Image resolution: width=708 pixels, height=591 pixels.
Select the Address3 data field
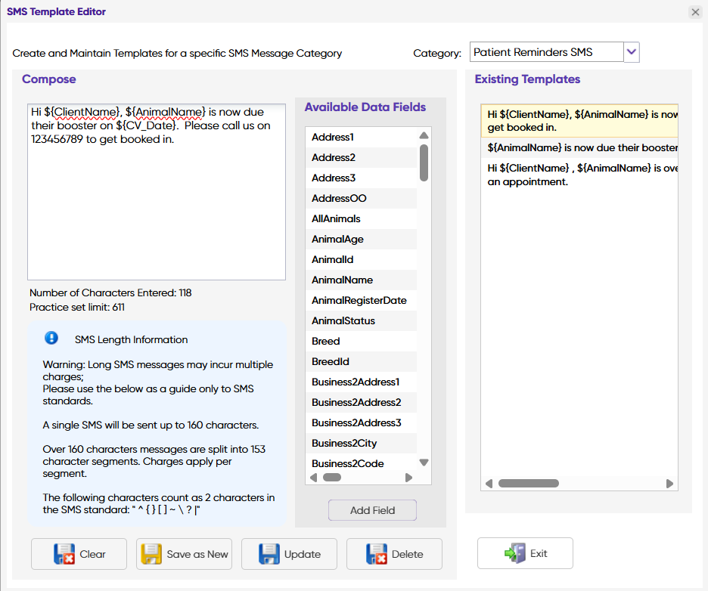point(362,178)
